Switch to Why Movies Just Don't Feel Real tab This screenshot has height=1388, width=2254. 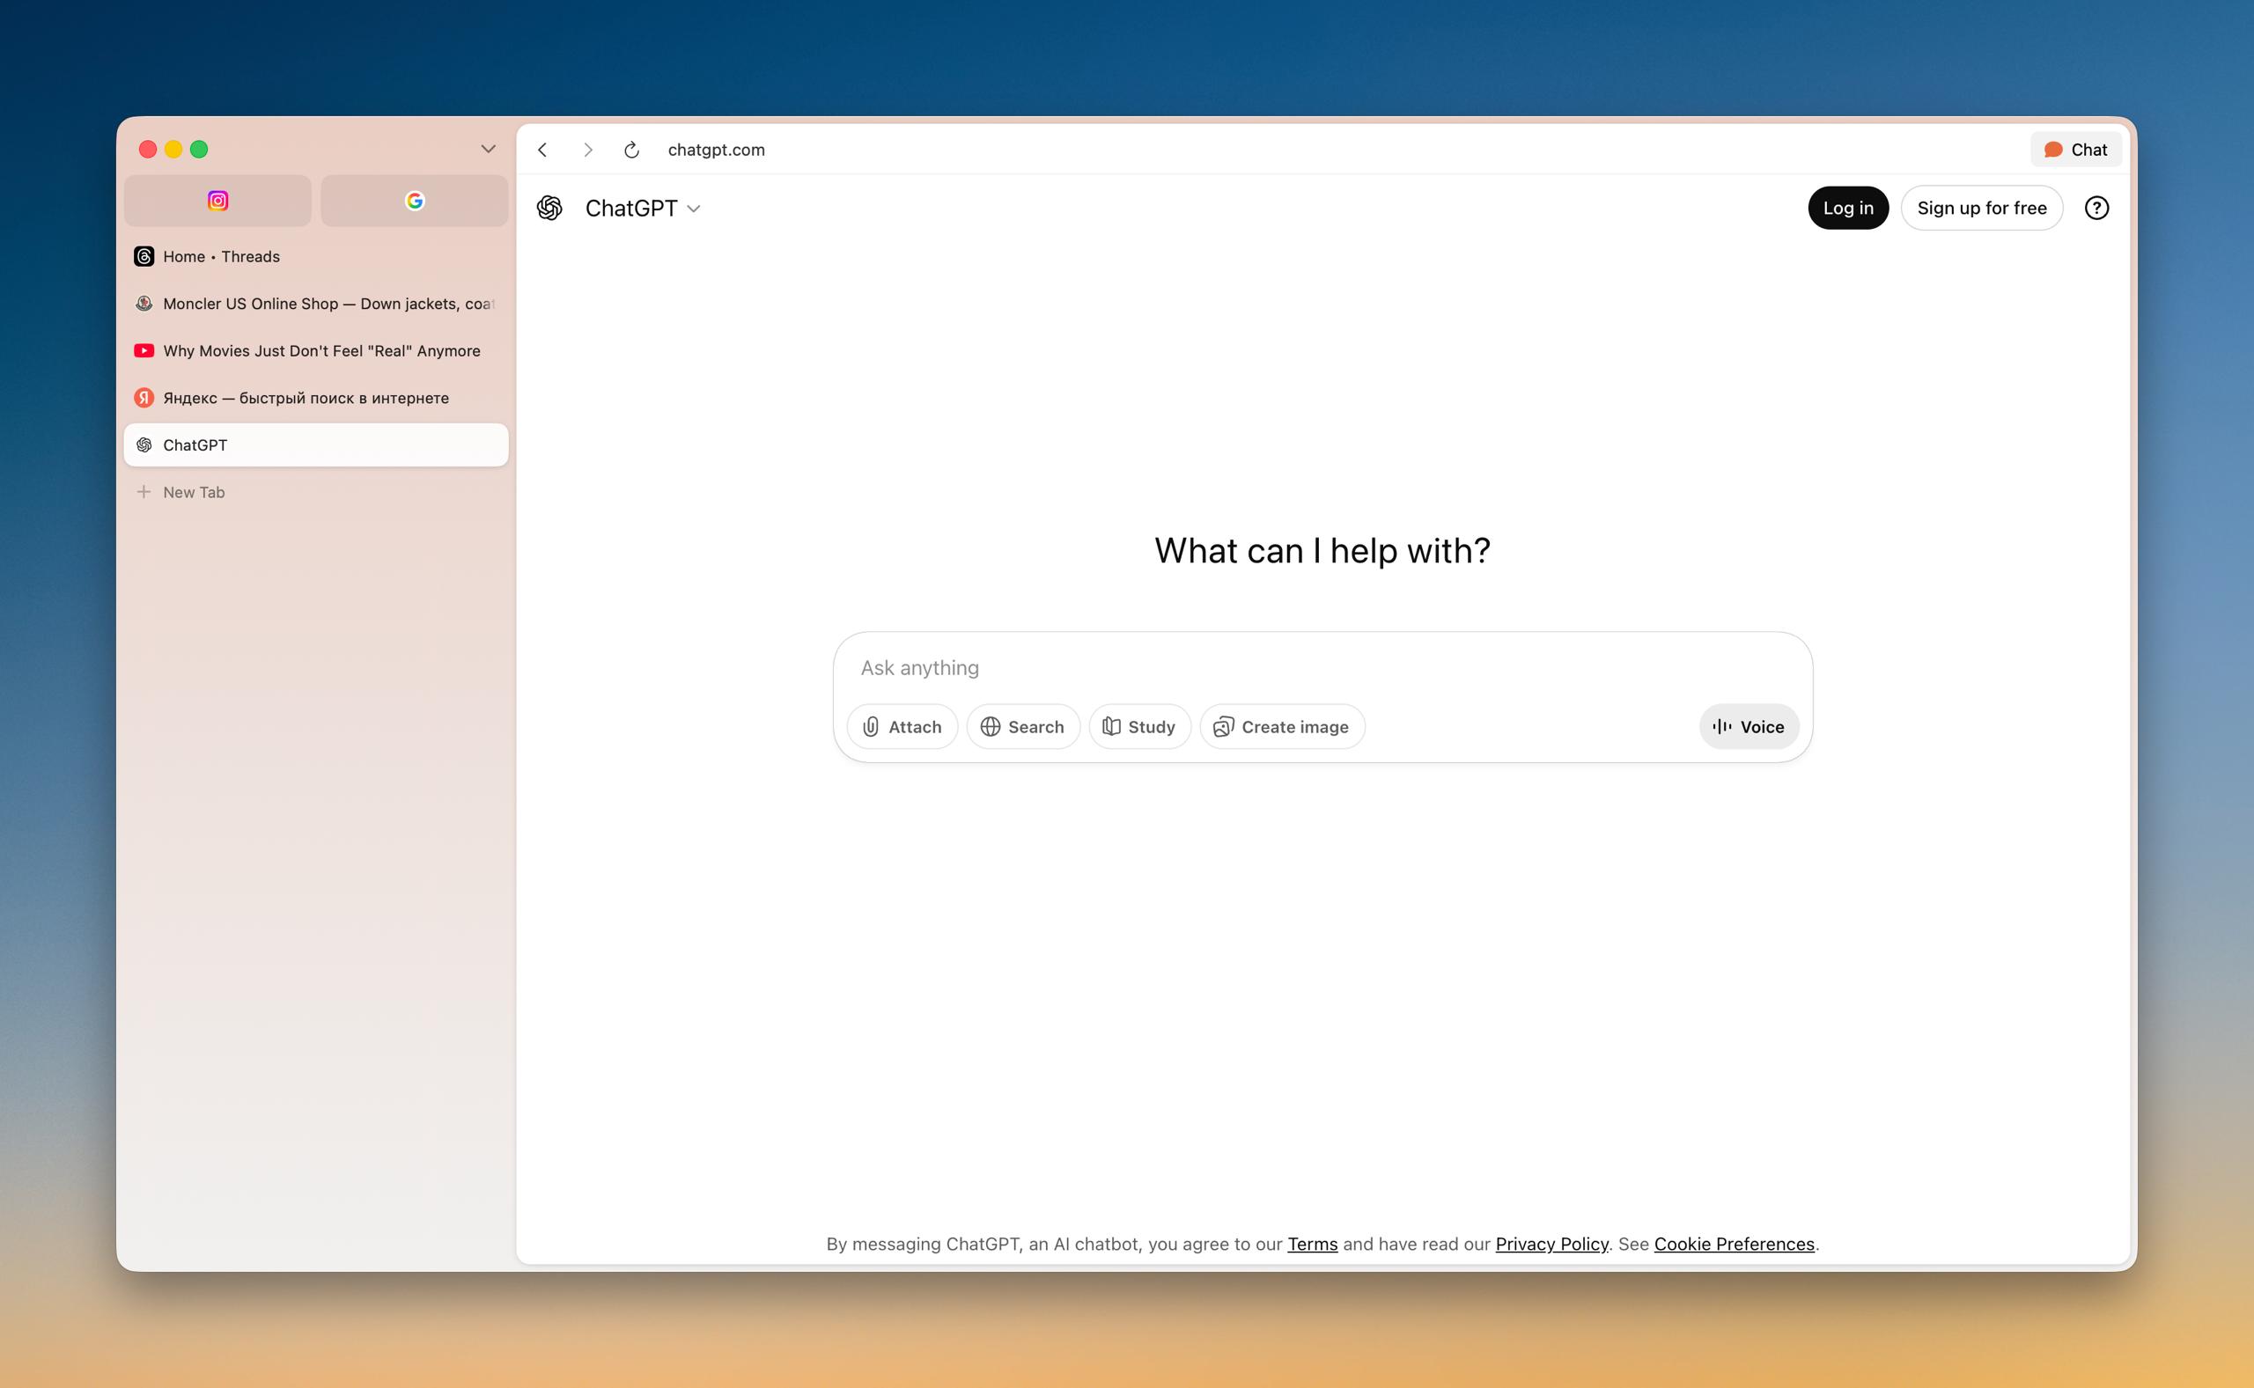pos(316,350)
